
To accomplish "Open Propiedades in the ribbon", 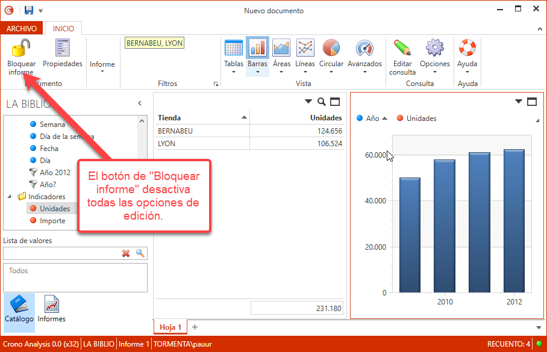I will (x=63, y=48).
